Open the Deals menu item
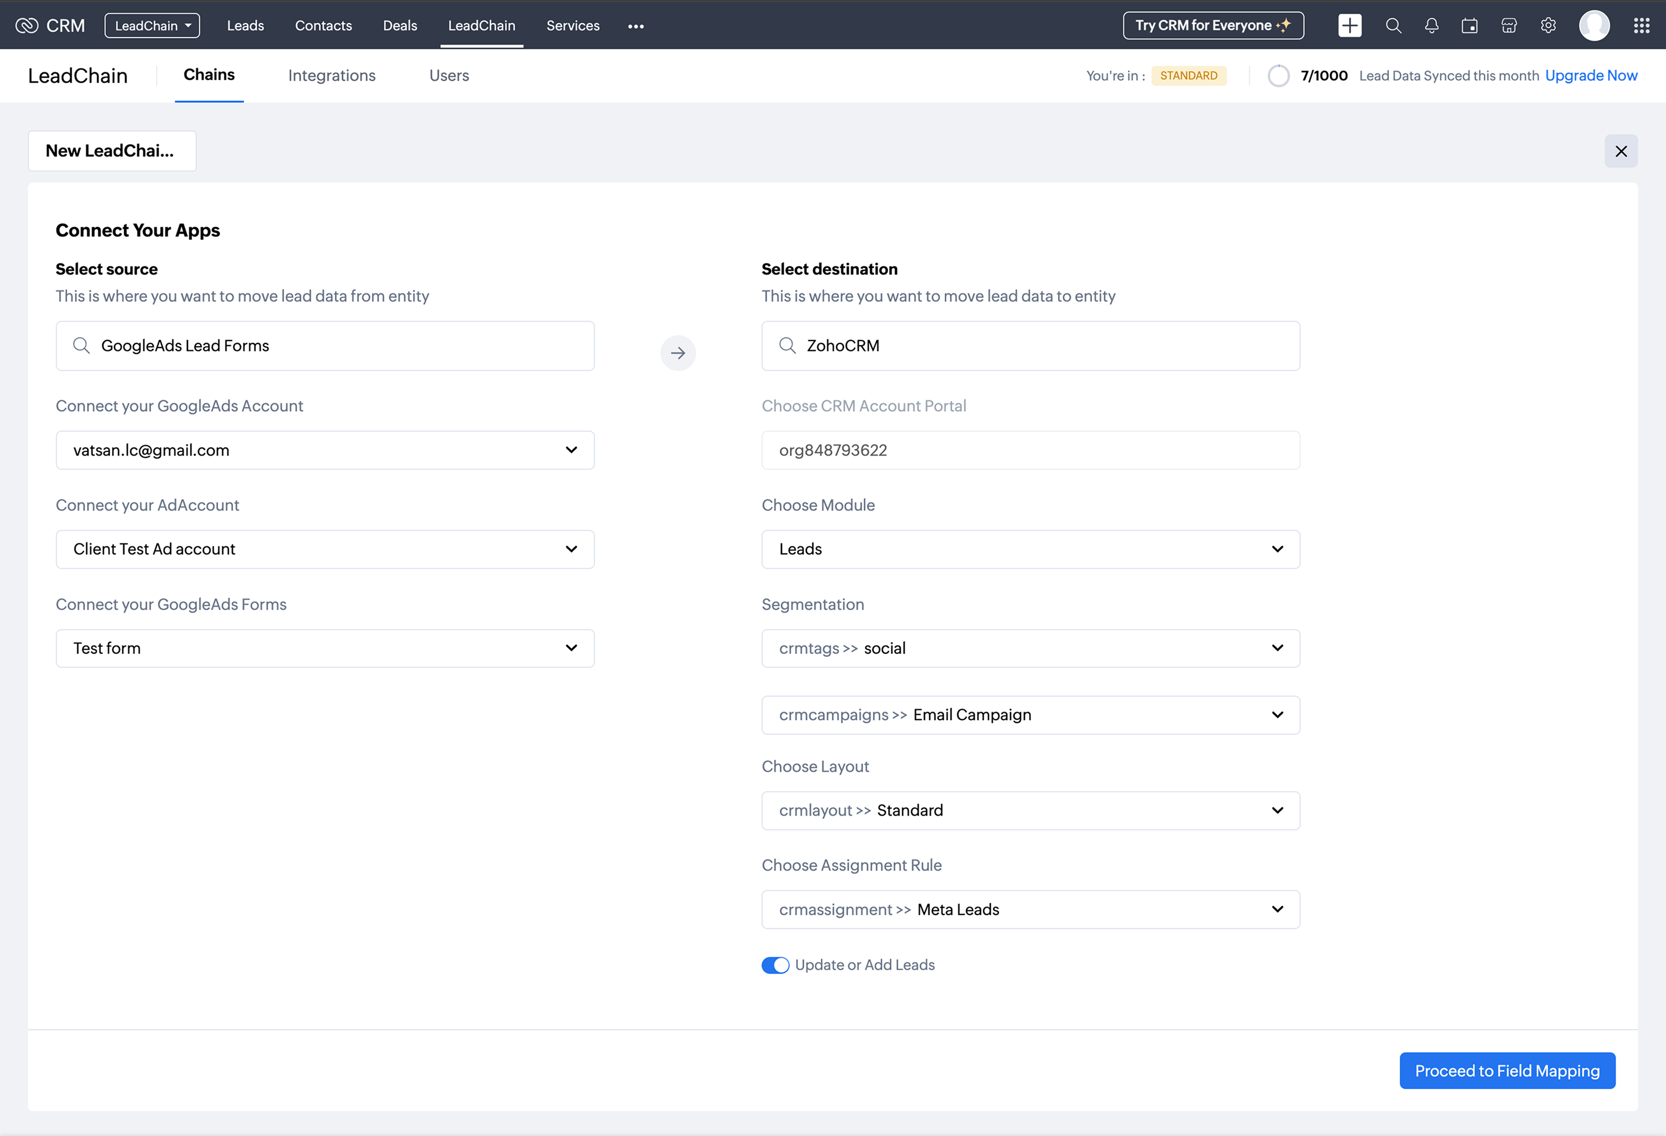 click(x=399, y=26)
